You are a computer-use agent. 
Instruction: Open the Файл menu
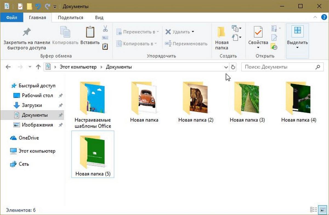coord(12,18)
